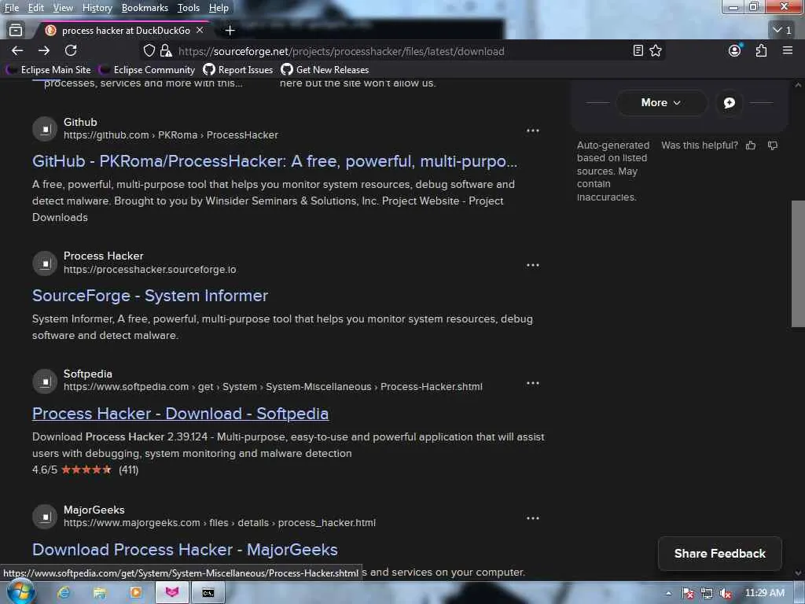
Task: Open GitHub - PKRoma/ProcessHacker result
Action: click(274, 161)
